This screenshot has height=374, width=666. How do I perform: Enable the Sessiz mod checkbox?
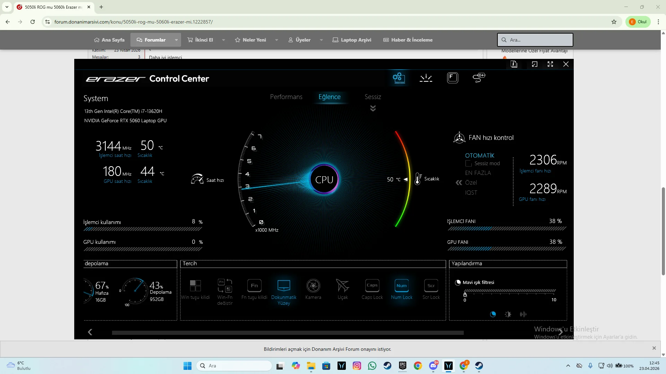pos(469,163)
